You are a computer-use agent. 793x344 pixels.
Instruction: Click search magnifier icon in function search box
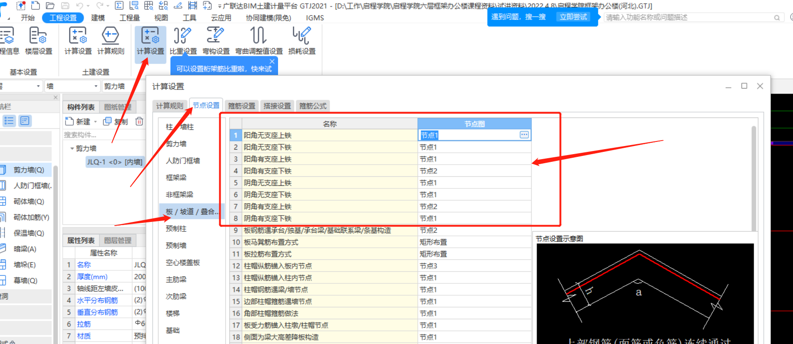(777, 18)
